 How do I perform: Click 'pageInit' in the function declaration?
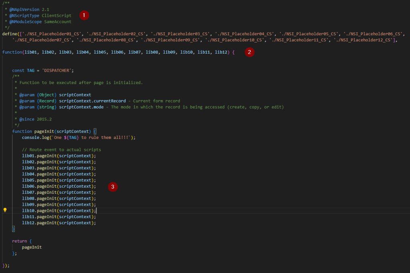pyautogui.click(x=44, y=131)
